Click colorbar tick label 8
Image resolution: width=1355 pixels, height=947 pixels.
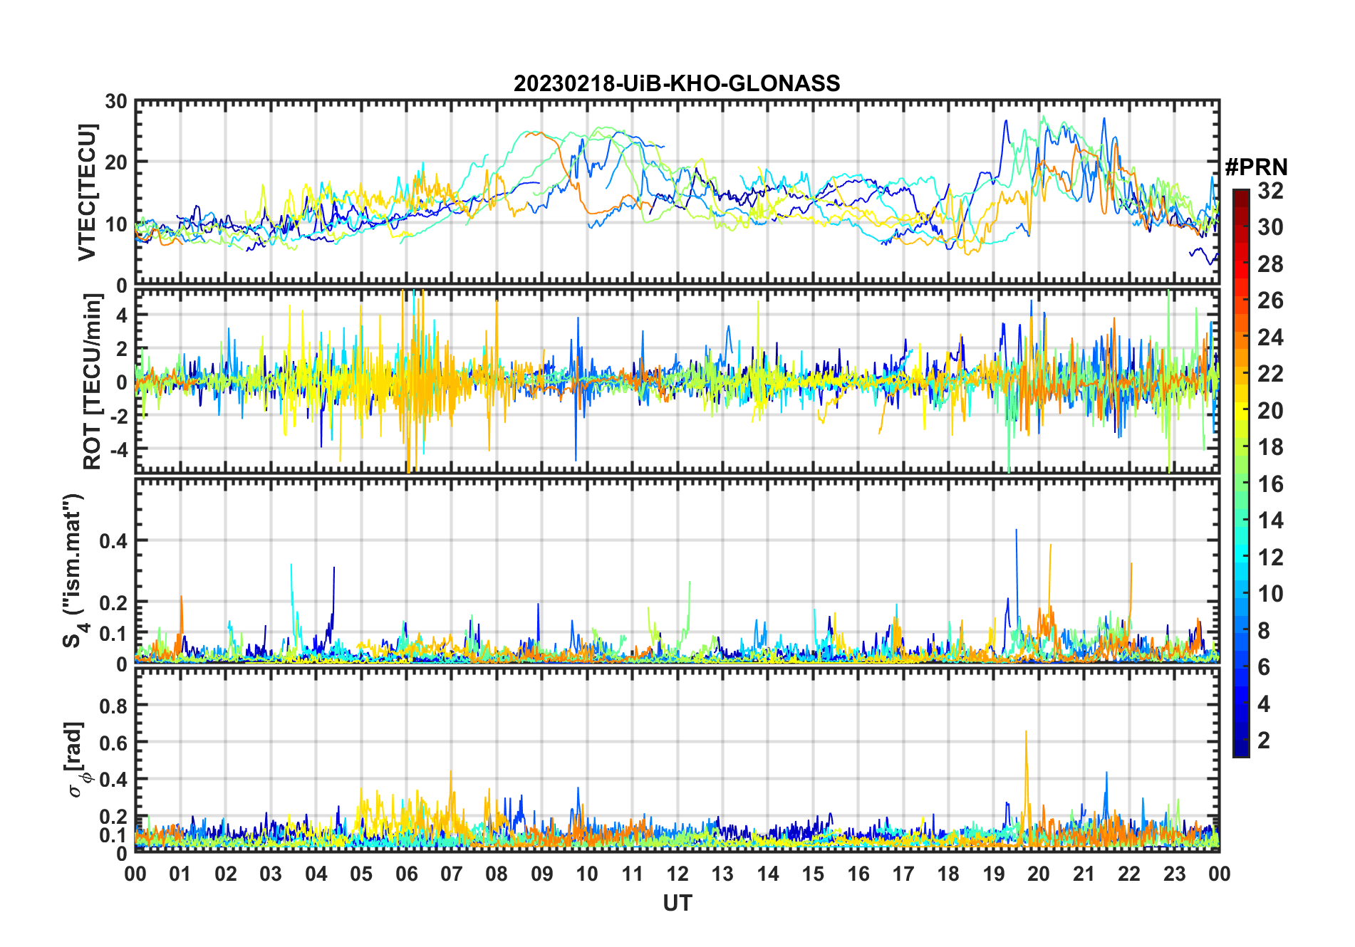click(1264, 630)
